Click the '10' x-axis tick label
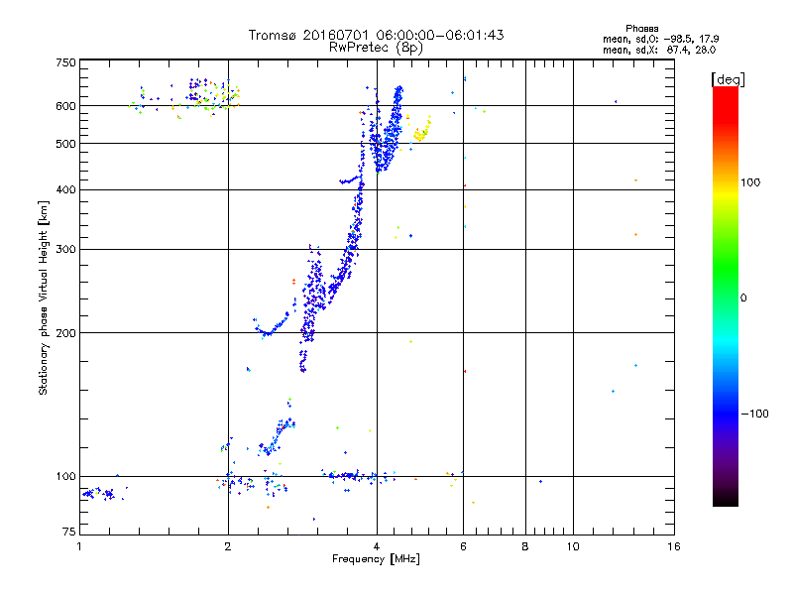This screenshot has width=793, height=595. pos(573,546)
